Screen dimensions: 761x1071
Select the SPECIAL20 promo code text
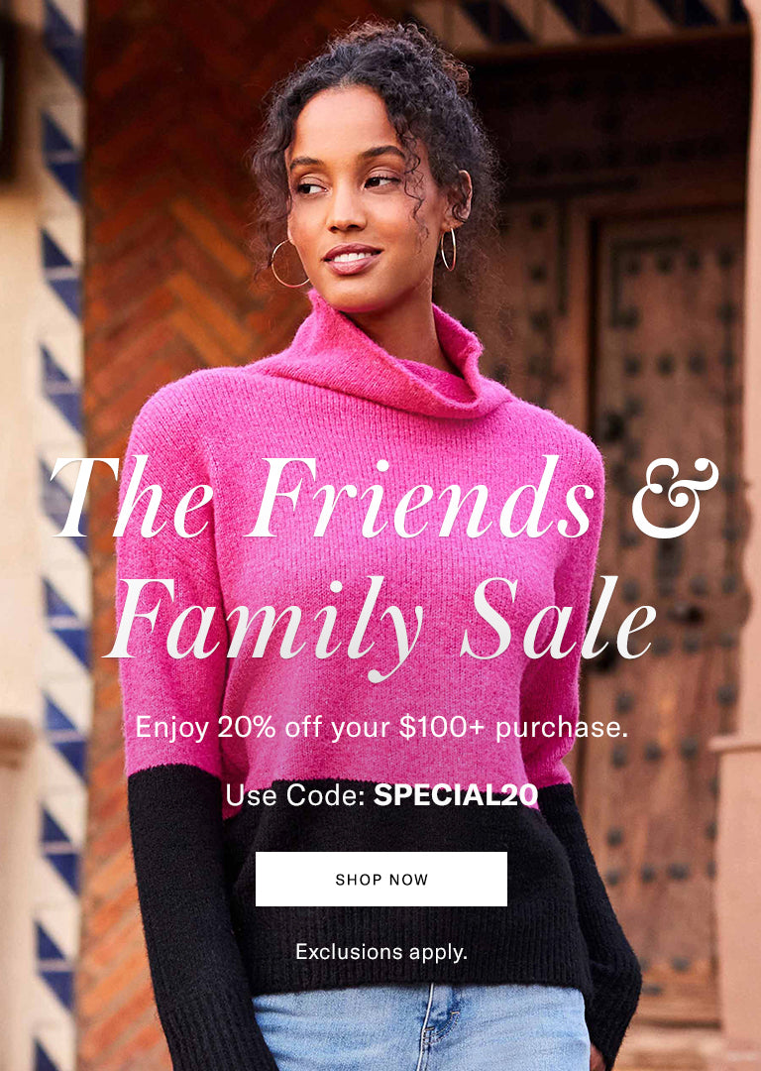456,795
